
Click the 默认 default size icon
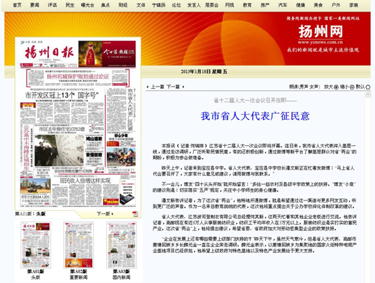[367, 87]
